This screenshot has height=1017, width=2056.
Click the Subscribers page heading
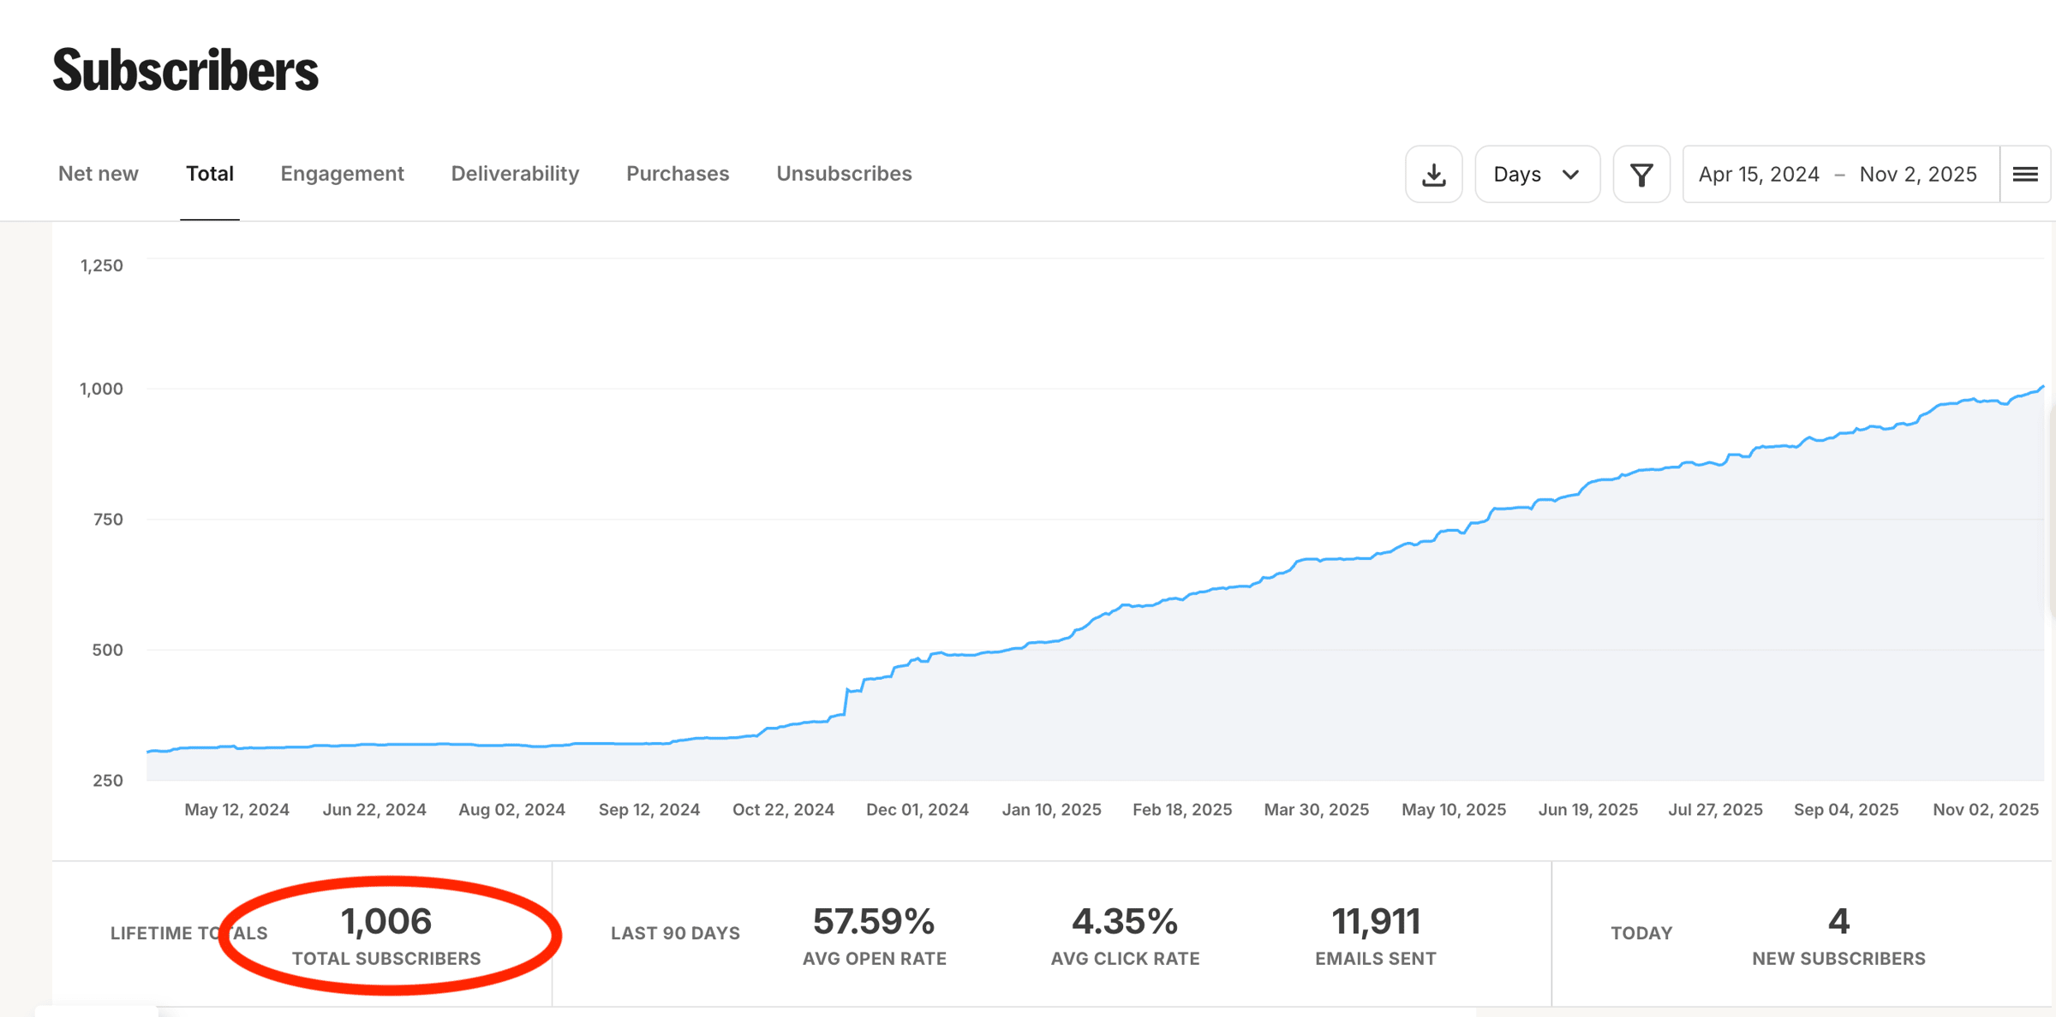tap(185, 70)
